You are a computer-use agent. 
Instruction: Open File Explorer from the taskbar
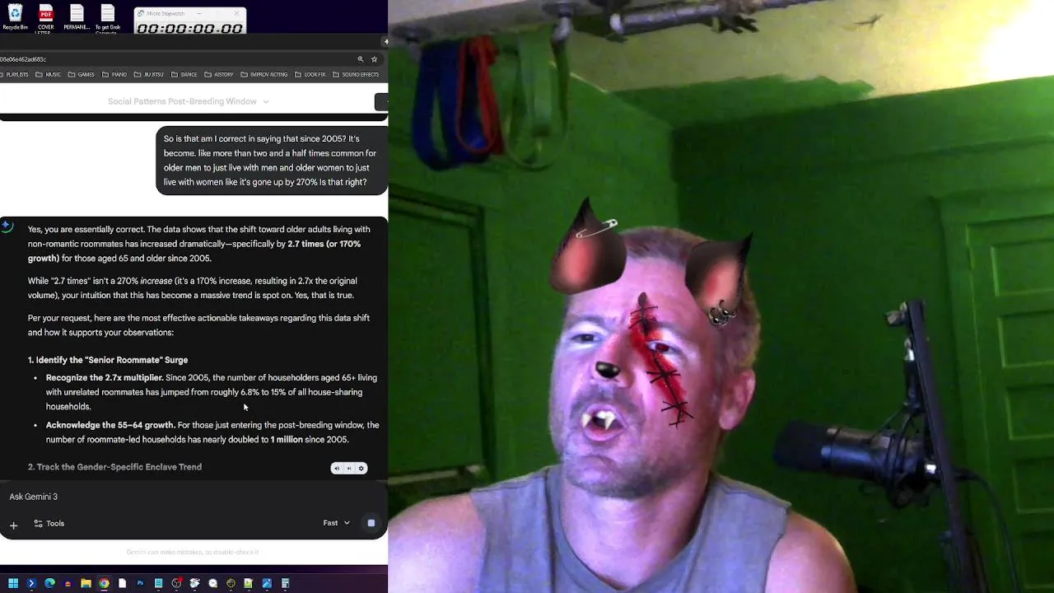[86, 583]
